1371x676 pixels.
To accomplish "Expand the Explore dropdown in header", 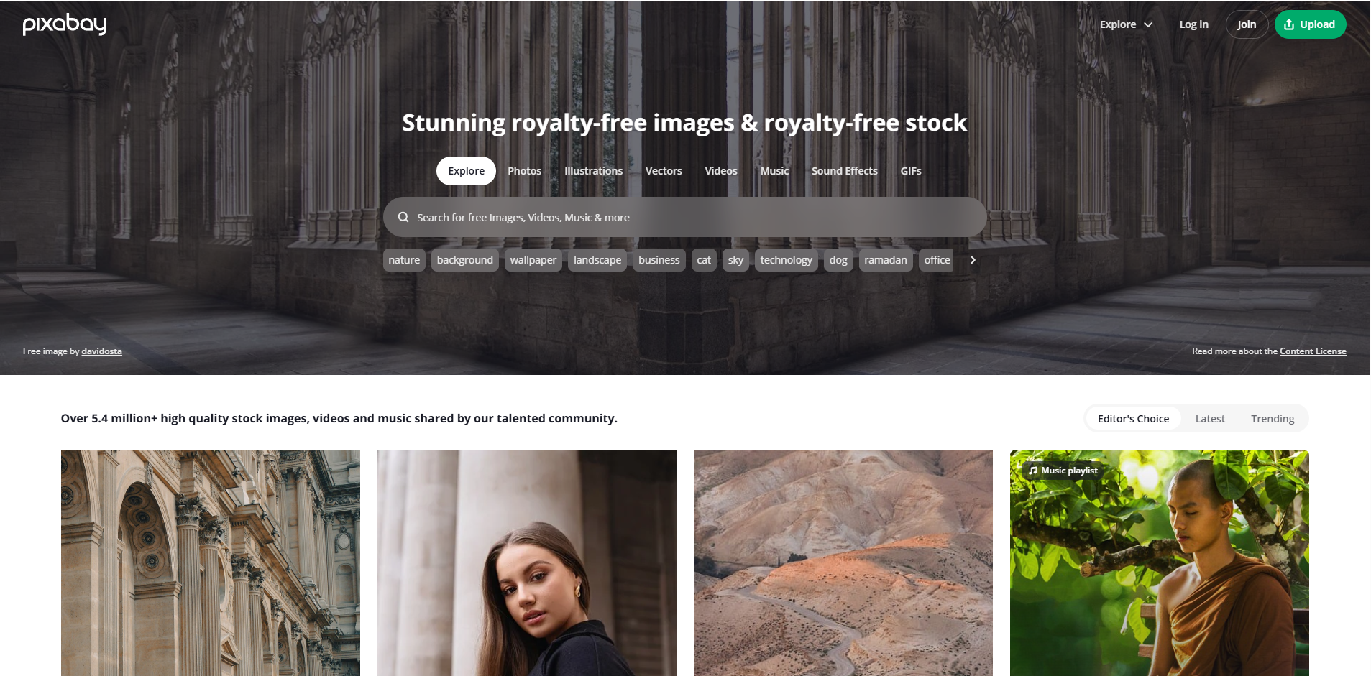I will pyautogui.click(x=1126, y=24).
